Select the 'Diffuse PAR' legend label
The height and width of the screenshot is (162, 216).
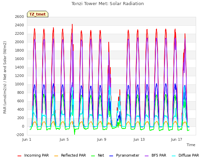[x=189, y=155]
